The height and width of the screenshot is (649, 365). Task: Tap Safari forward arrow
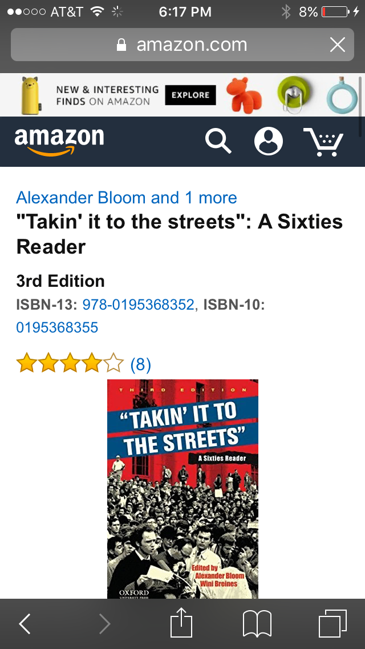click(104, 624)
